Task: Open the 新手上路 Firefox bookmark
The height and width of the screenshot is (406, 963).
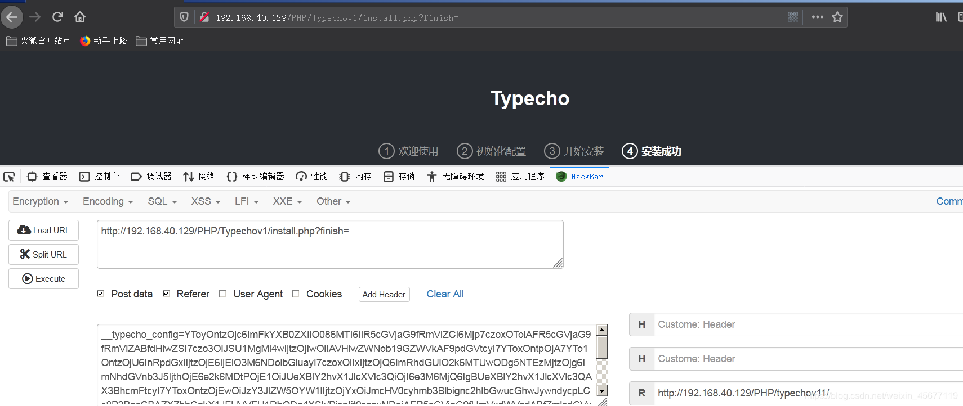Action: click(x=104, y=40)
